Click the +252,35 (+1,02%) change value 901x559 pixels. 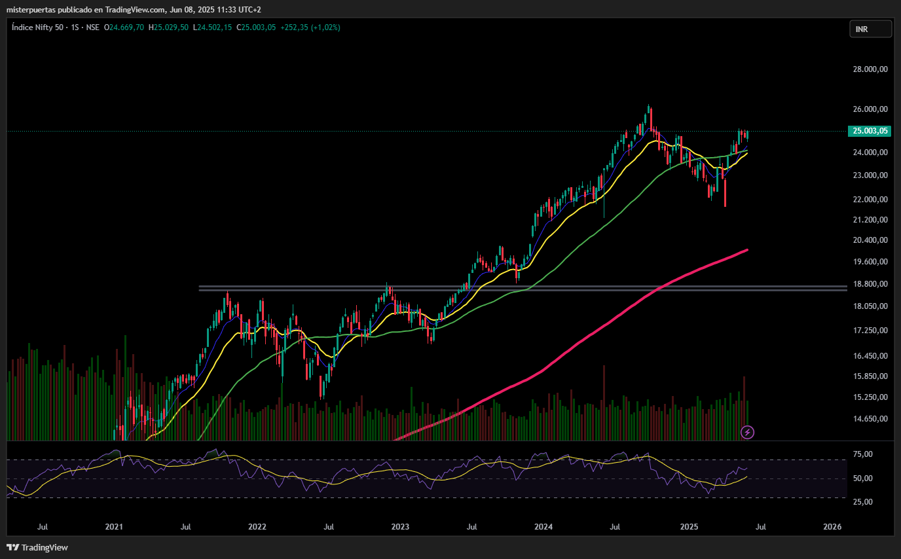click(310, 27)
